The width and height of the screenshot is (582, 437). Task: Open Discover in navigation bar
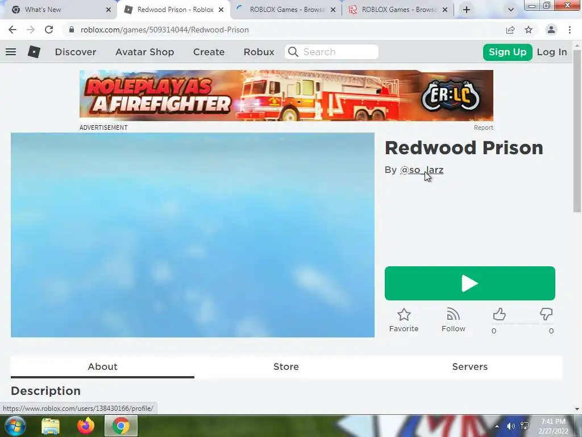[x=76, y=52]
